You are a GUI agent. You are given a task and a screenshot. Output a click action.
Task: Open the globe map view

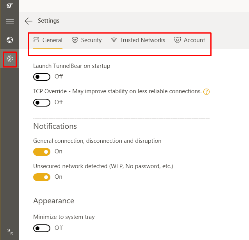[10, 40]
